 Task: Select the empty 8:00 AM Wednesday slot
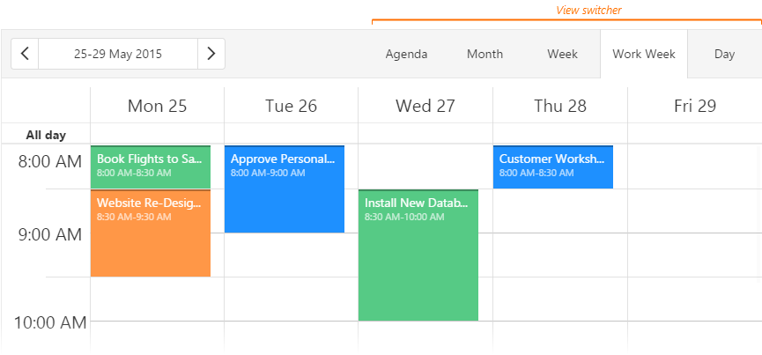pos(425,166)
